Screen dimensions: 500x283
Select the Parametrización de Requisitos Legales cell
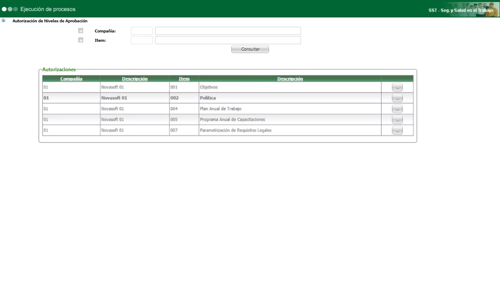(290, 130)
